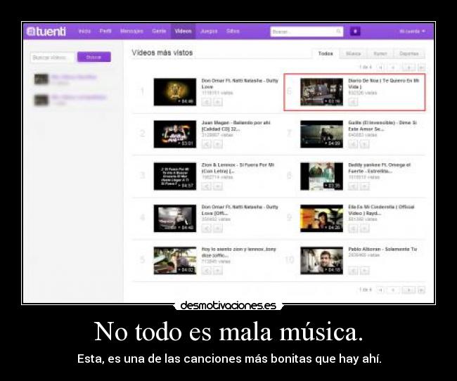Open Ella Es Mi Cinderella title link
457x381 pixels.
pos(381,210)
